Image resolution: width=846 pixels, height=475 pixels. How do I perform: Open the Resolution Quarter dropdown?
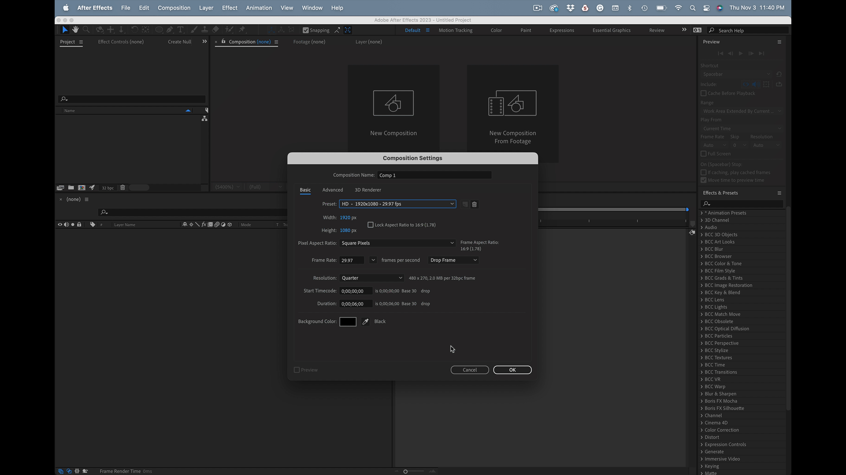[x=371, y=278]
